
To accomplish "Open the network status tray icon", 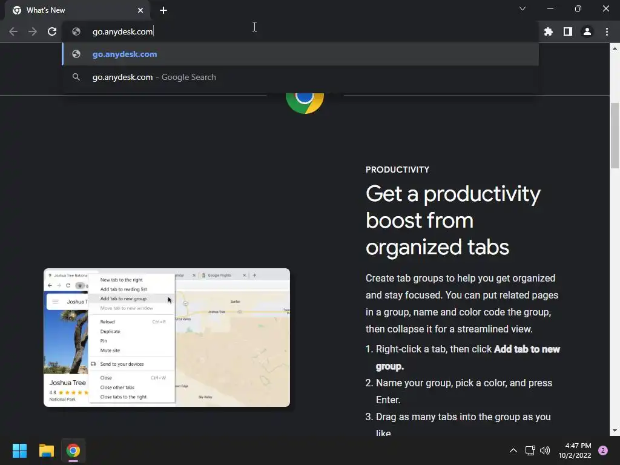I will (x=530, y=450).
